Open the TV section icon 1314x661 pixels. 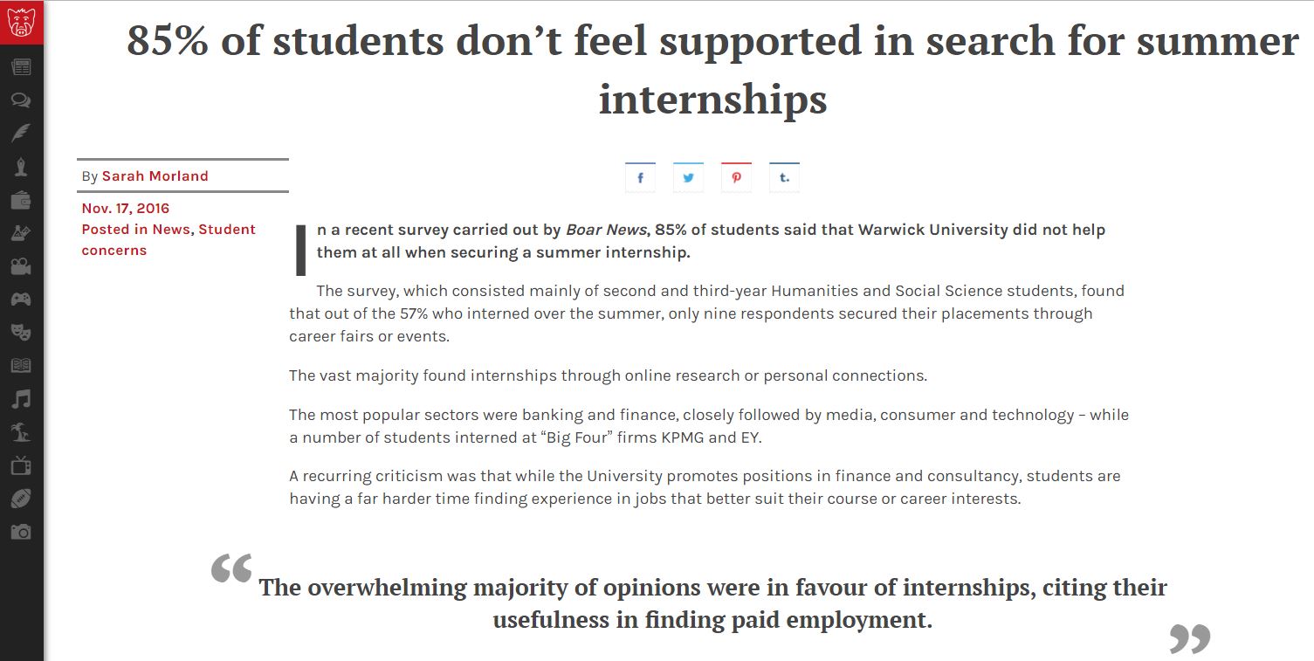tap(21, 465)
